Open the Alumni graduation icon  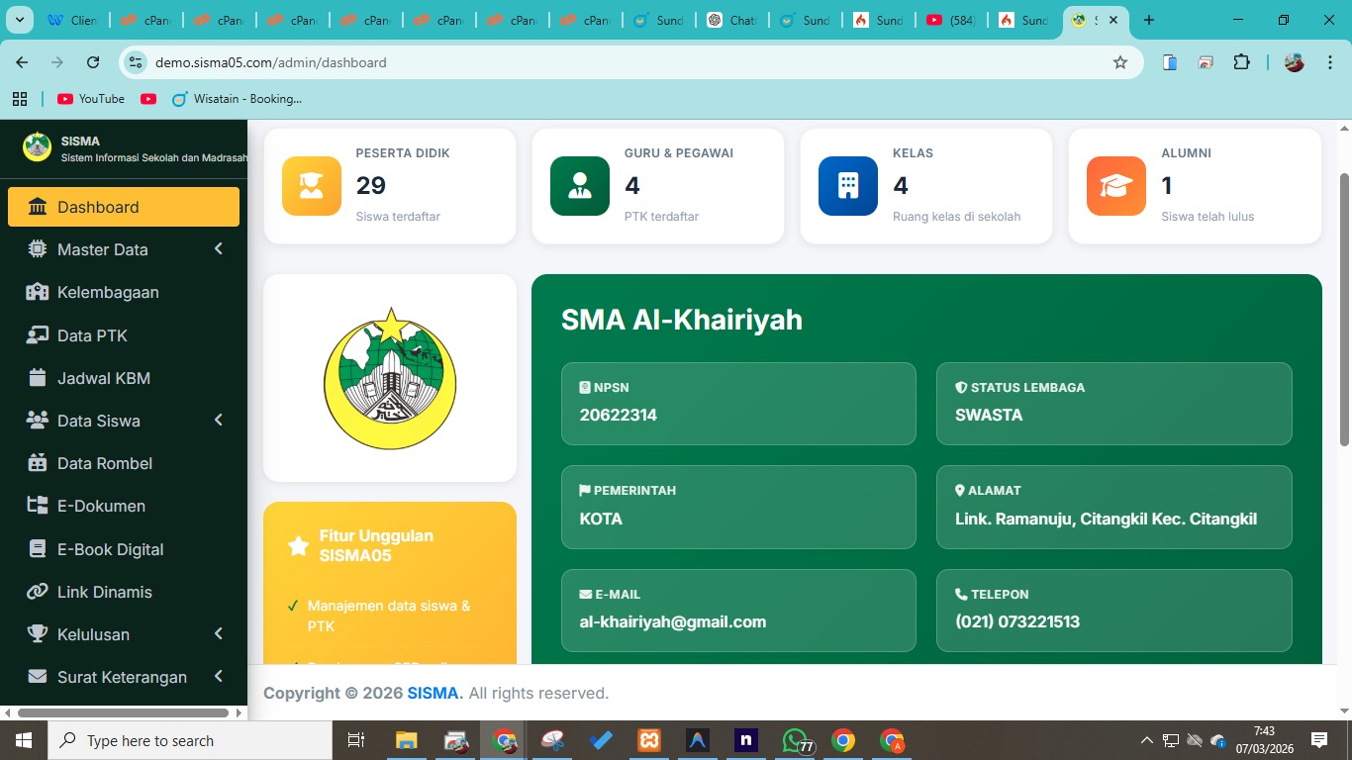1115,185
